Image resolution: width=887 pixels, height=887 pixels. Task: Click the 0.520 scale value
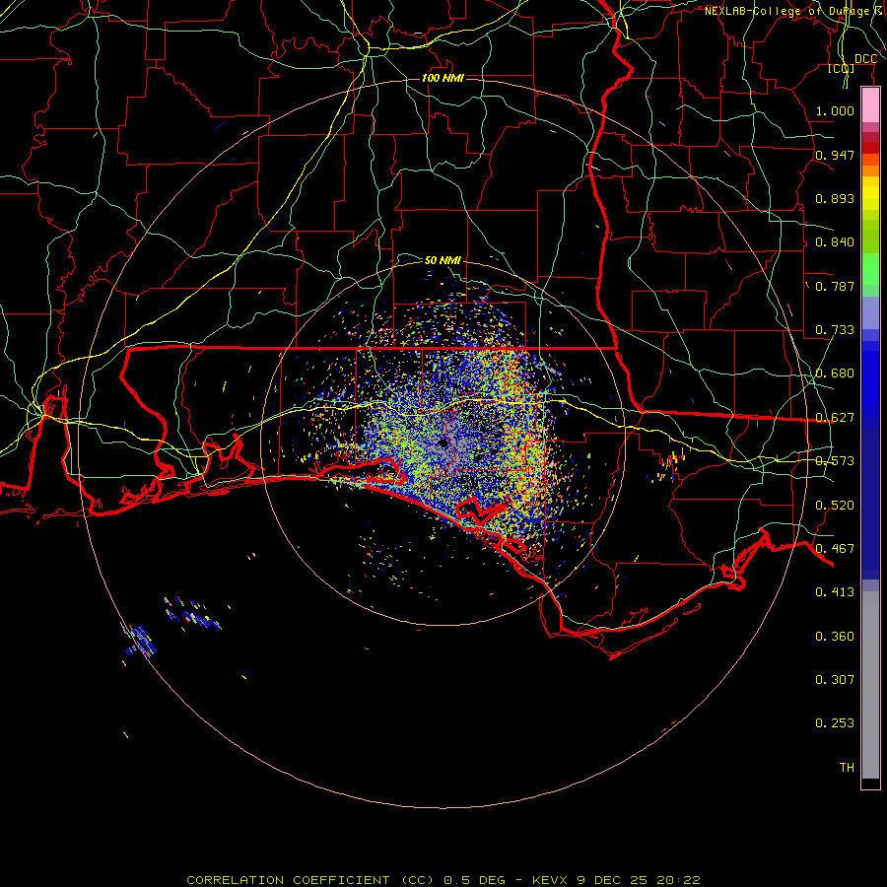[835, 505]
